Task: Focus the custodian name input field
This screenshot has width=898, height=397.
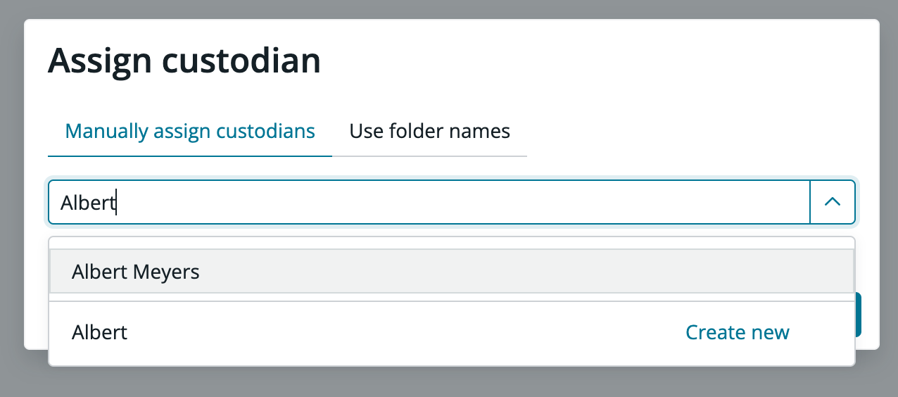Action: coord(422,203)
